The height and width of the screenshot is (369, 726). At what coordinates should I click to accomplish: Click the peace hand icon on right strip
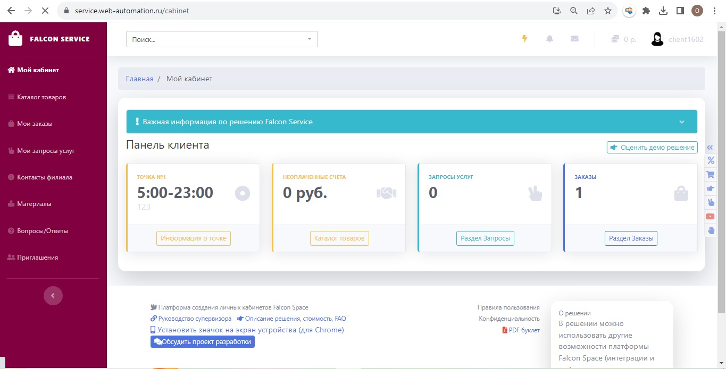click(711, 202)
